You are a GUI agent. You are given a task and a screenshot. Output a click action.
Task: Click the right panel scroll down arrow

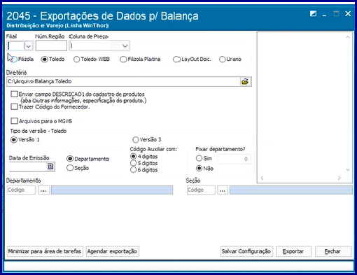click(348, 170)
